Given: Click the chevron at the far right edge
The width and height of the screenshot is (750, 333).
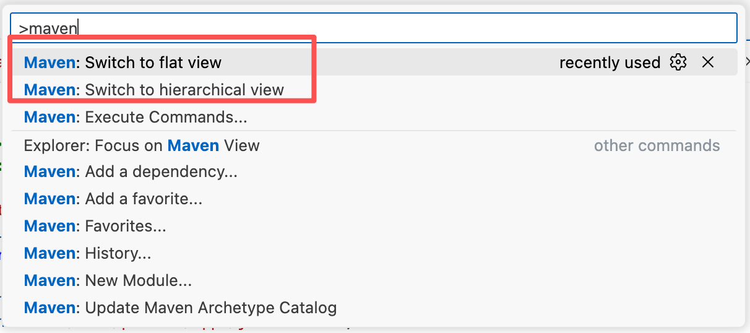Looking at the screenshot, I should point(746,62).
